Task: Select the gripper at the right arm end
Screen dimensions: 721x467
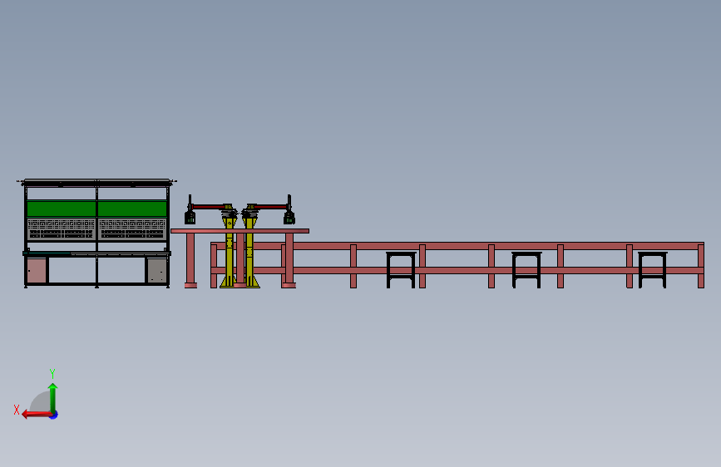Action: [x=289, y=217]
